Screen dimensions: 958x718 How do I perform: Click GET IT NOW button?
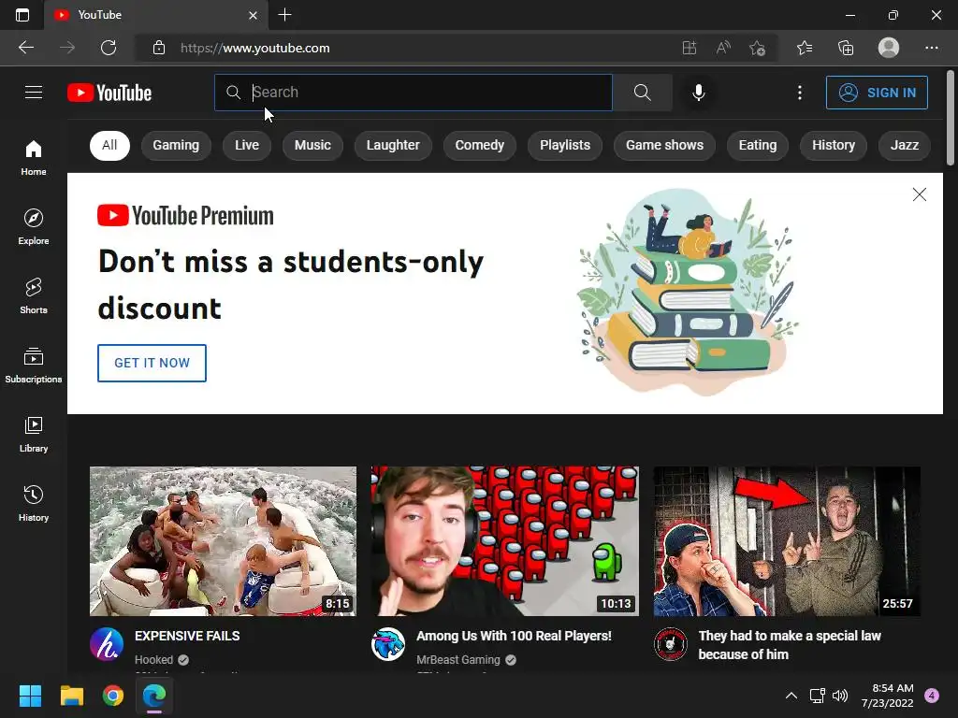tap(152, 363)
